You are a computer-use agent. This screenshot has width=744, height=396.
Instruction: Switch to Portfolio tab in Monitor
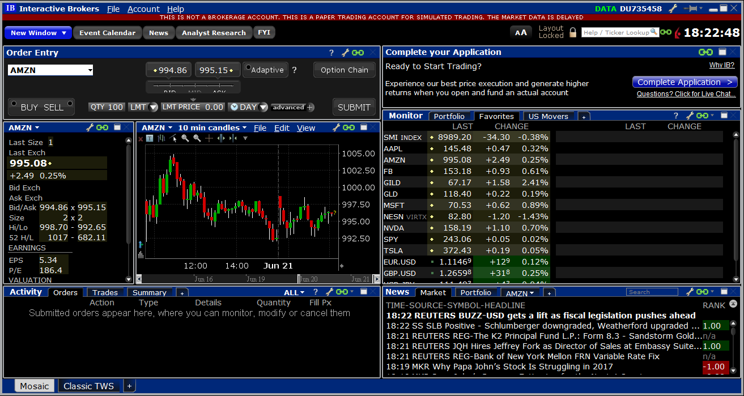pyautogui.click(x=449, y=116)
